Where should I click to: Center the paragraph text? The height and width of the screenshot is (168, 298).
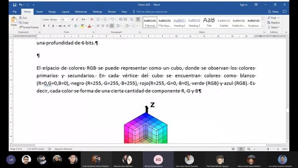point(102,26)
